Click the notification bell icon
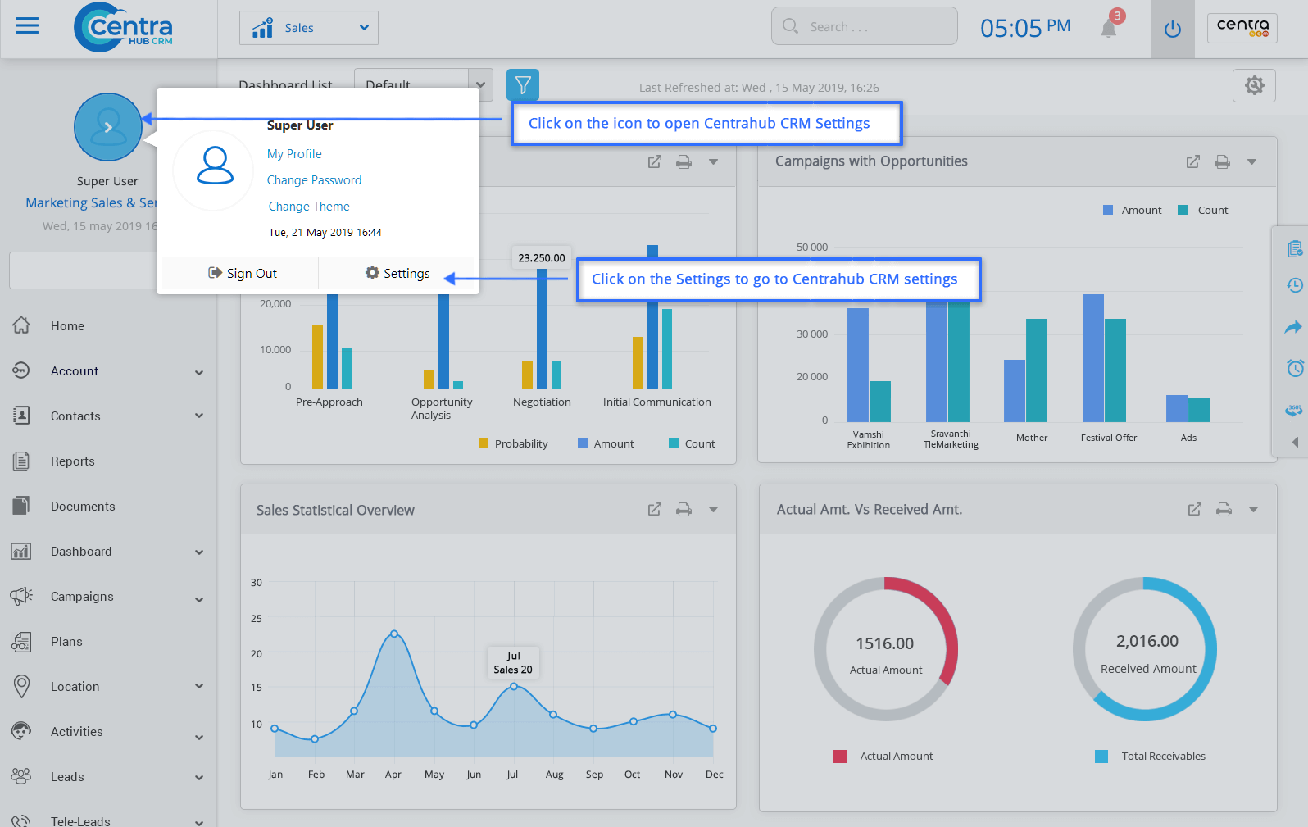 point(1109,29)
